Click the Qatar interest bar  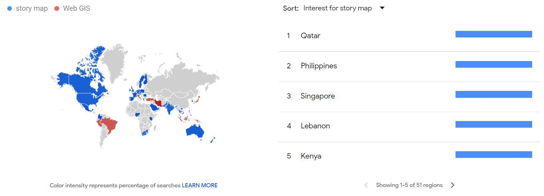(x=494, y=34)
